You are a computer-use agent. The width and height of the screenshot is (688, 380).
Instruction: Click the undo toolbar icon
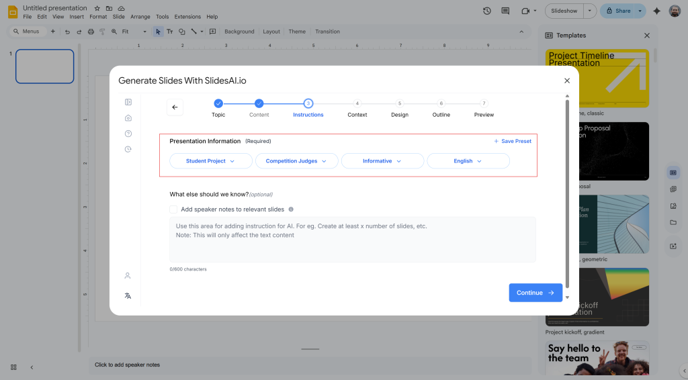click(x=67, y=32)
